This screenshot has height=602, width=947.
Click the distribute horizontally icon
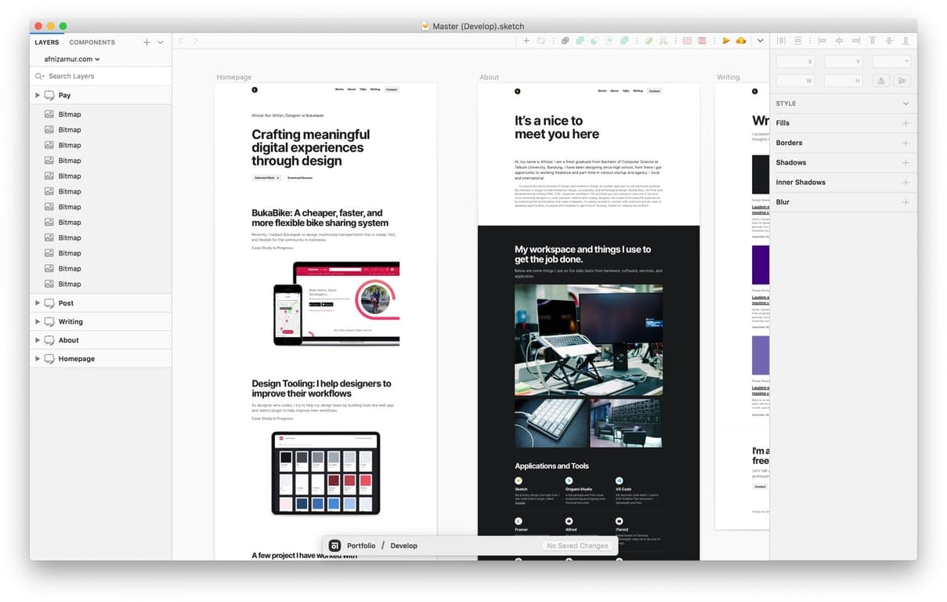click(x=780, y=40)
